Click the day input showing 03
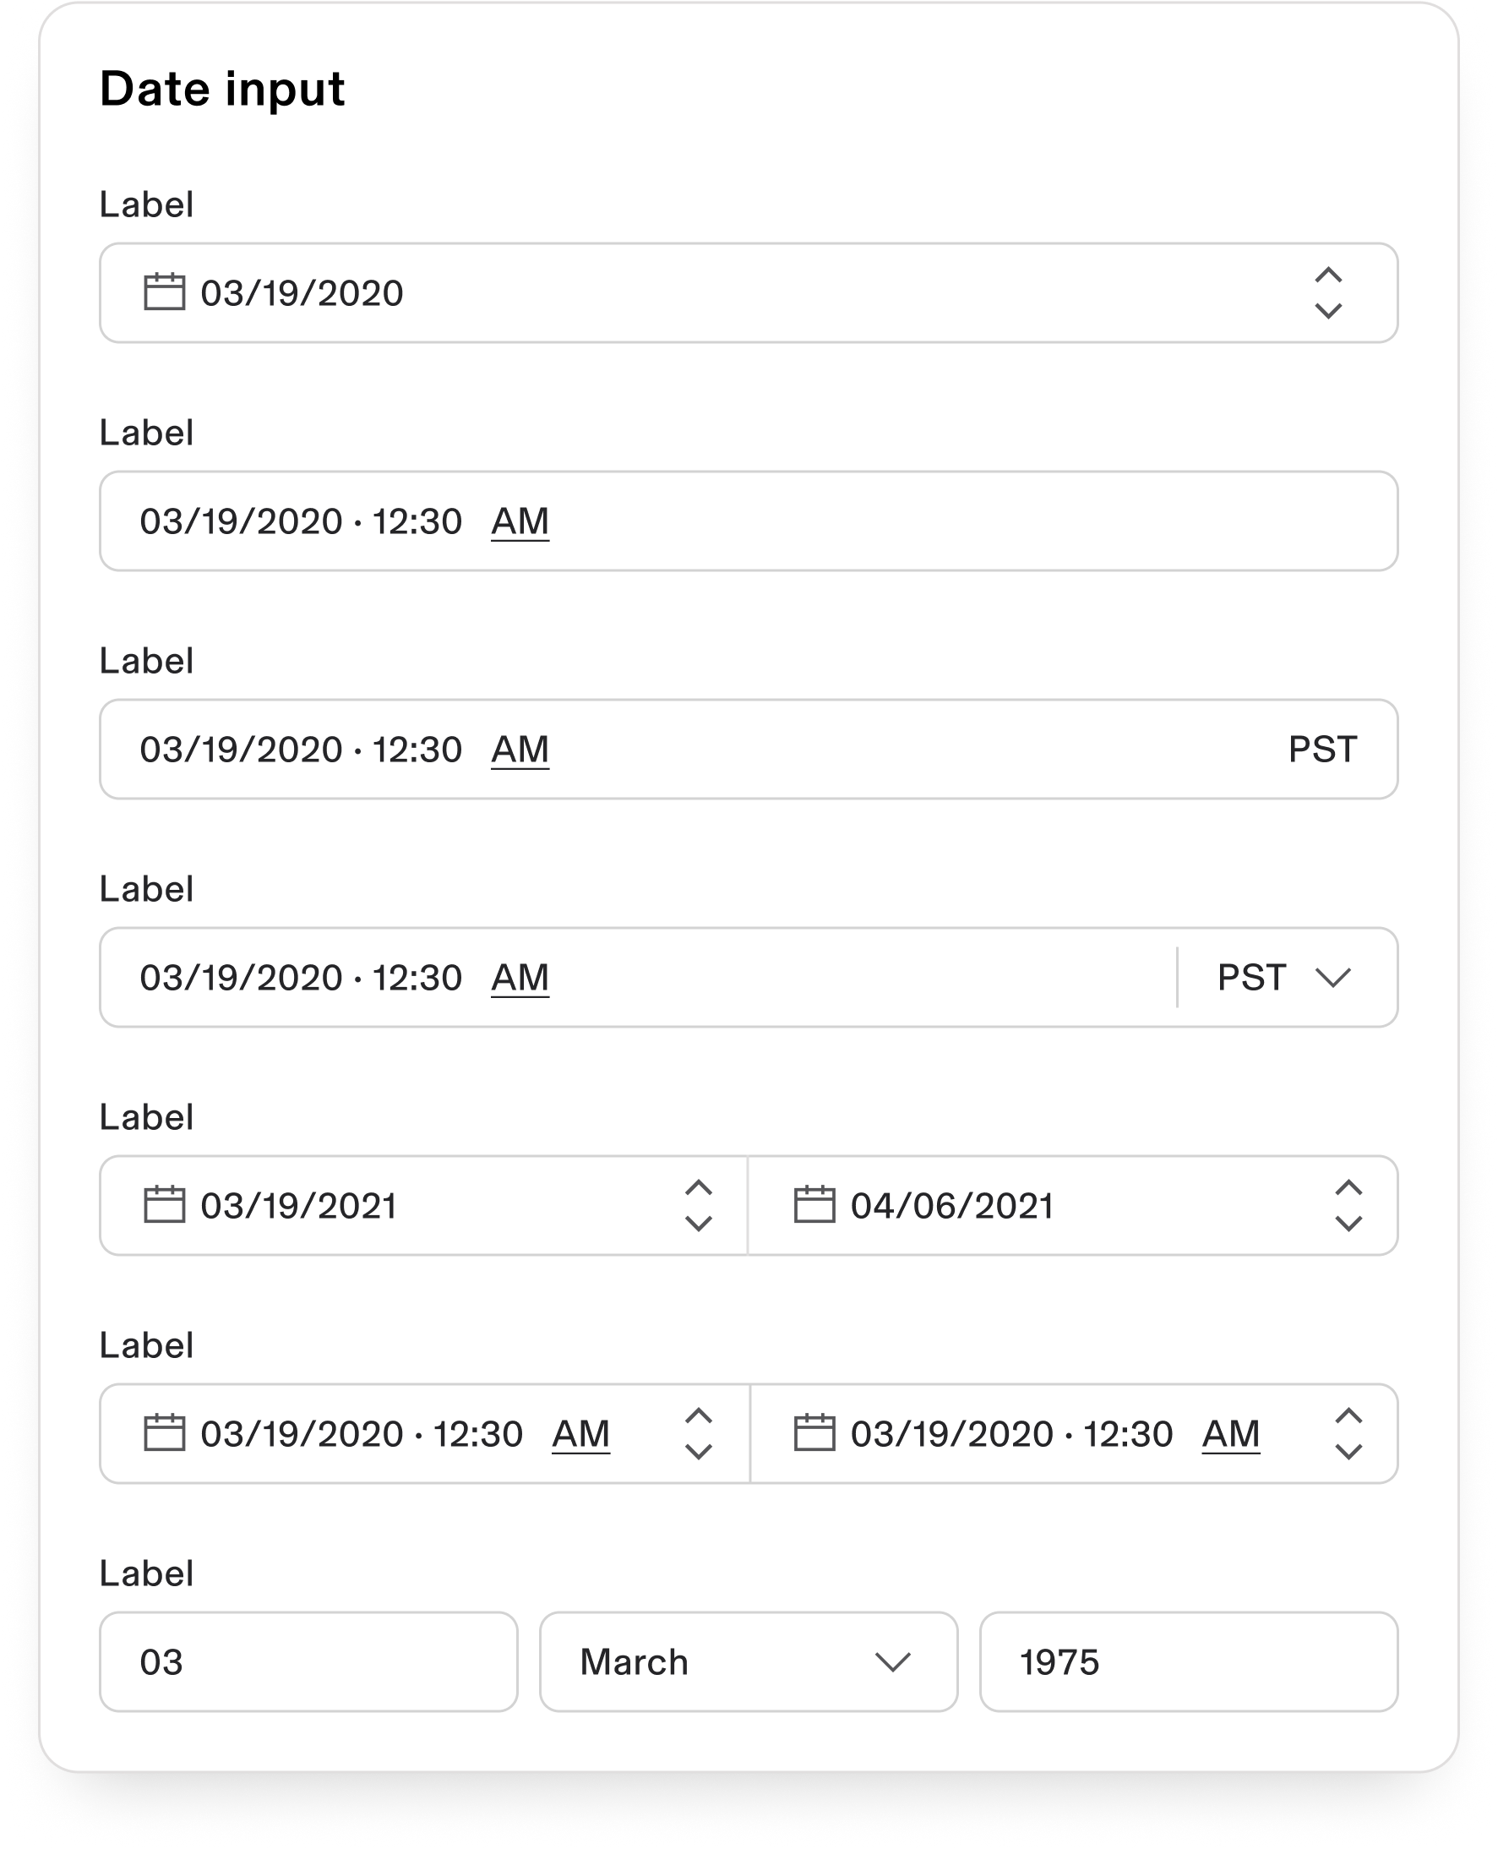 click(x=309, y=1661)
